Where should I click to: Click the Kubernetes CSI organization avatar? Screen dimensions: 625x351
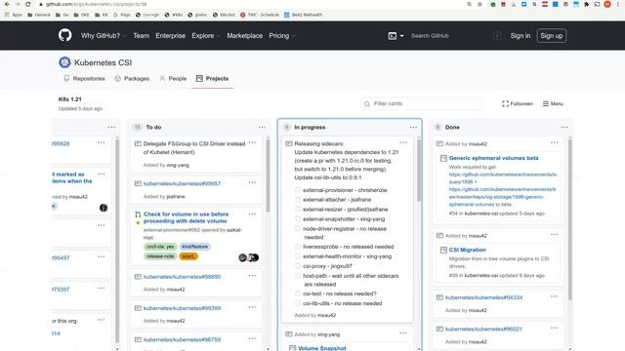[x=64, y=62]
